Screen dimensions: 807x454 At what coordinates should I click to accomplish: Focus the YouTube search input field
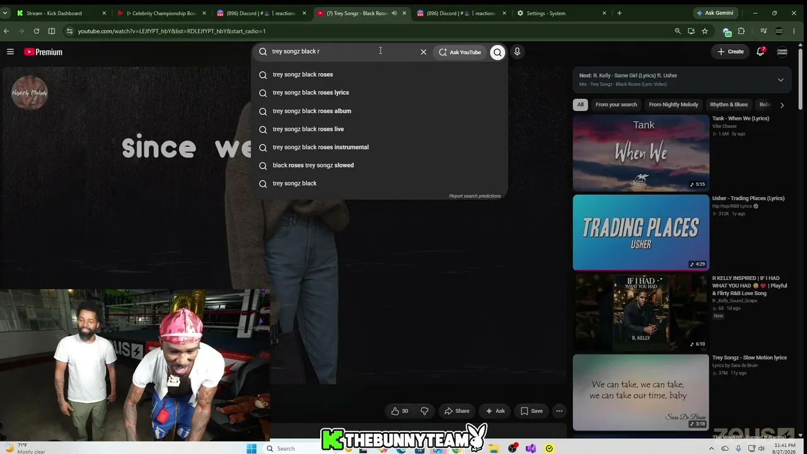click(344, 52)
